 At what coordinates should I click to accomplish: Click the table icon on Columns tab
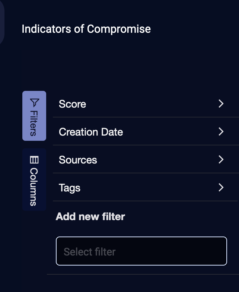click(x=34, y=160)
